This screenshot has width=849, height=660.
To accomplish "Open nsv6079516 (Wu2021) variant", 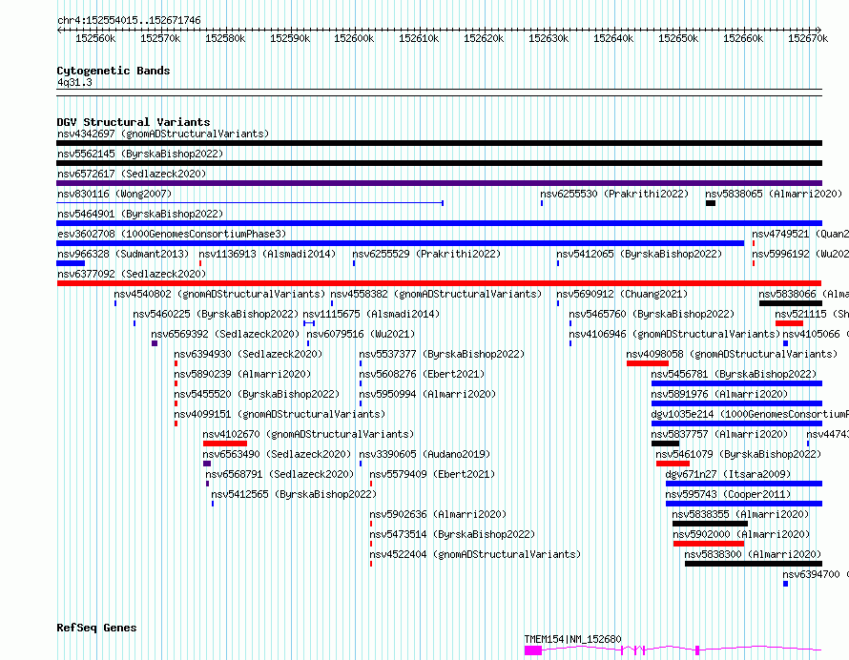I will pos(361,334).
